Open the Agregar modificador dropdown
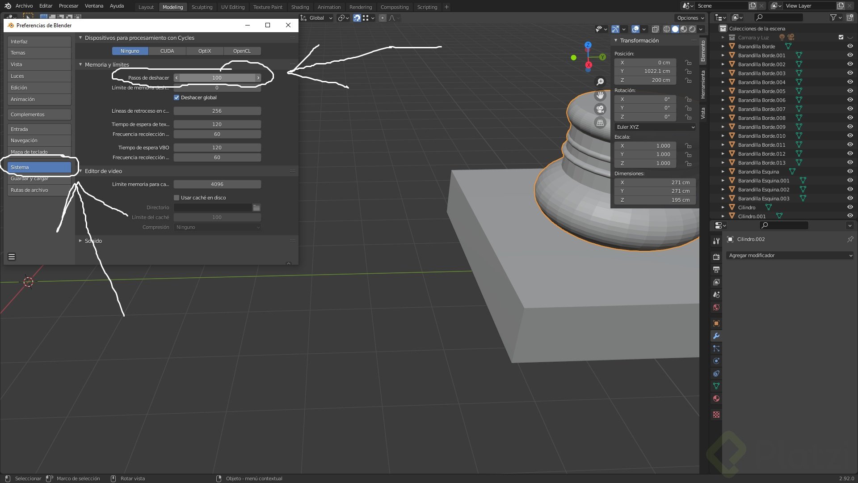This screenshot has width=858, height=483. [x=790, y=255]
